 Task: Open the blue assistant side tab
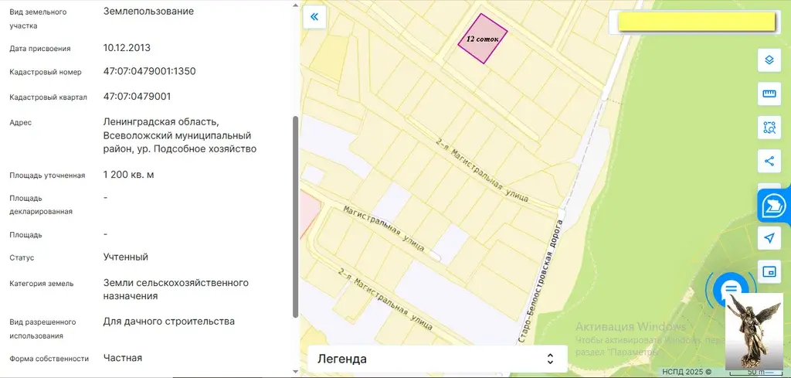point(773,206)
